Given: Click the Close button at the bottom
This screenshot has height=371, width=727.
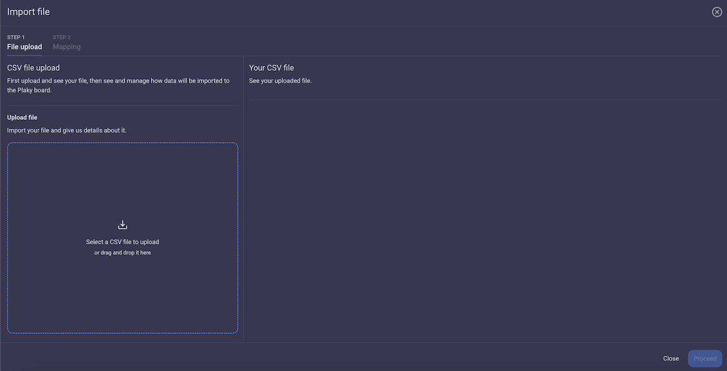Looking at the screenshot, I should point(671,358).
